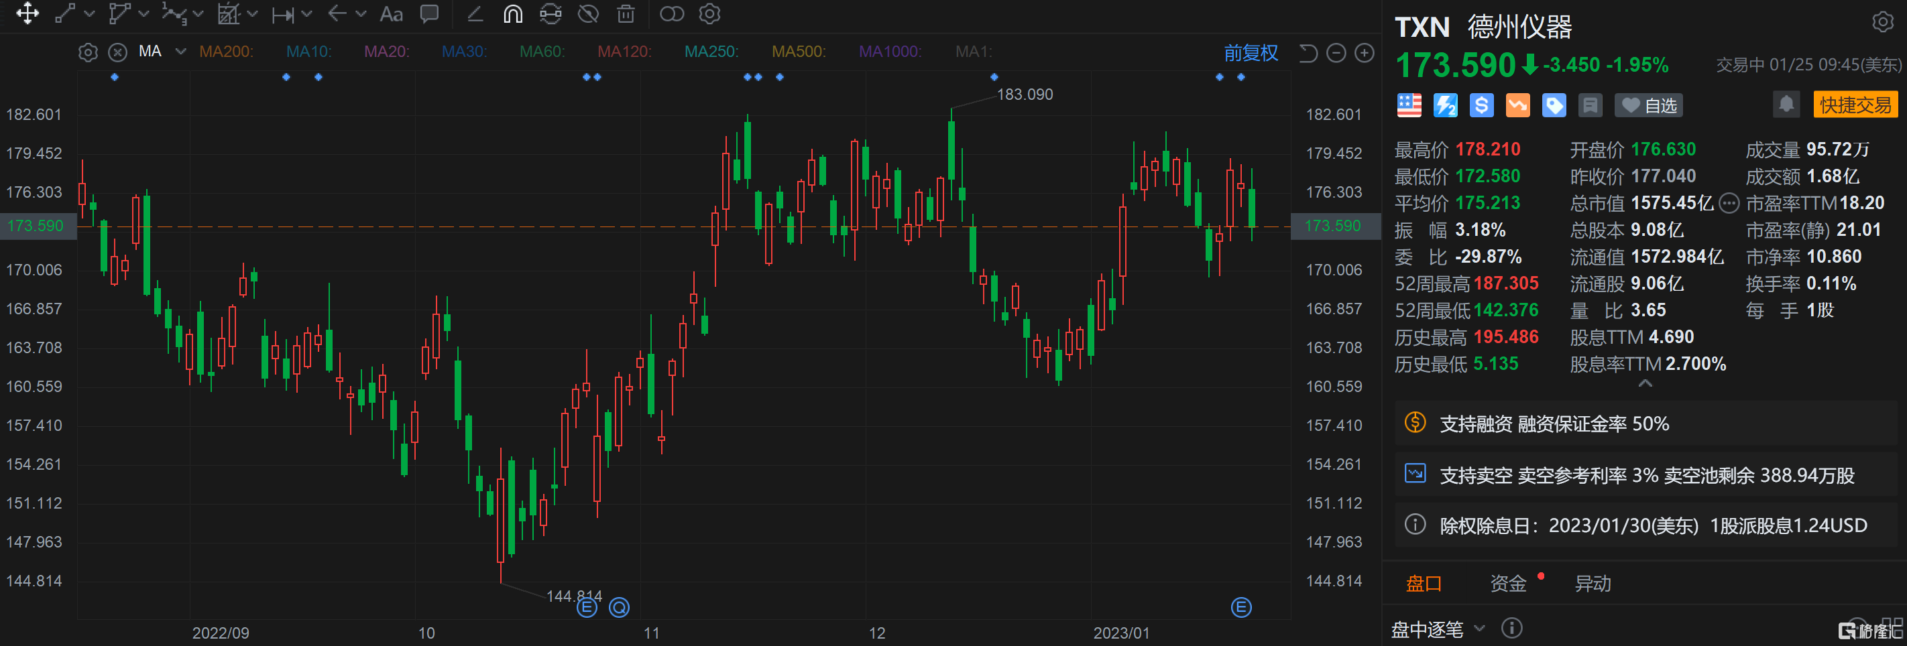Viewport: 1907px width, 646px height.
Task: Switch to the 异动 tab
Action: point(1593,584)
